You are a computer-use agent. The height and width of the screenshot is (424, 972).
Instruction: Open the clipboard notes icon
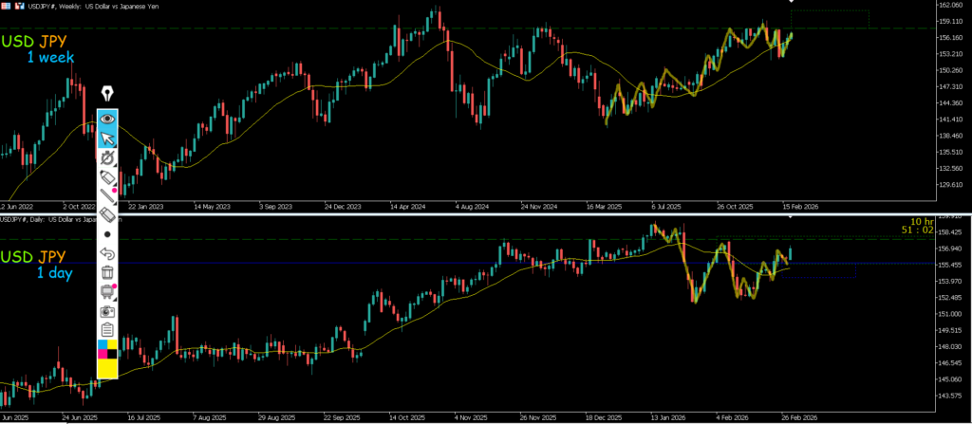point(107,329)
